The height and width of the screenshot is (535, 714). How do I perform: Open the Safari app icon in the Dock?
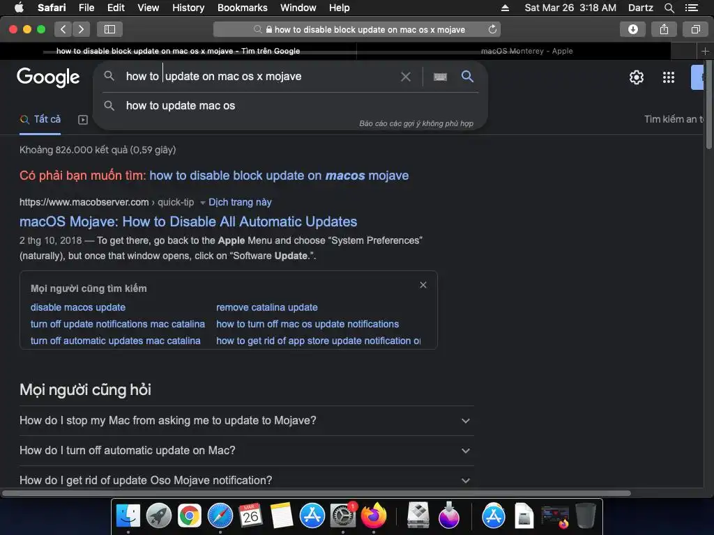click(220, 516)
